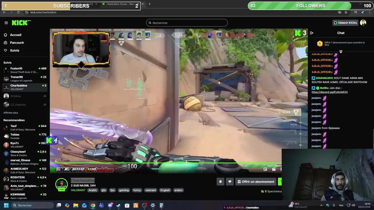Select the fps tag
Image resolution: width=374 pixels, height=210 pixels.
point(112,190)
